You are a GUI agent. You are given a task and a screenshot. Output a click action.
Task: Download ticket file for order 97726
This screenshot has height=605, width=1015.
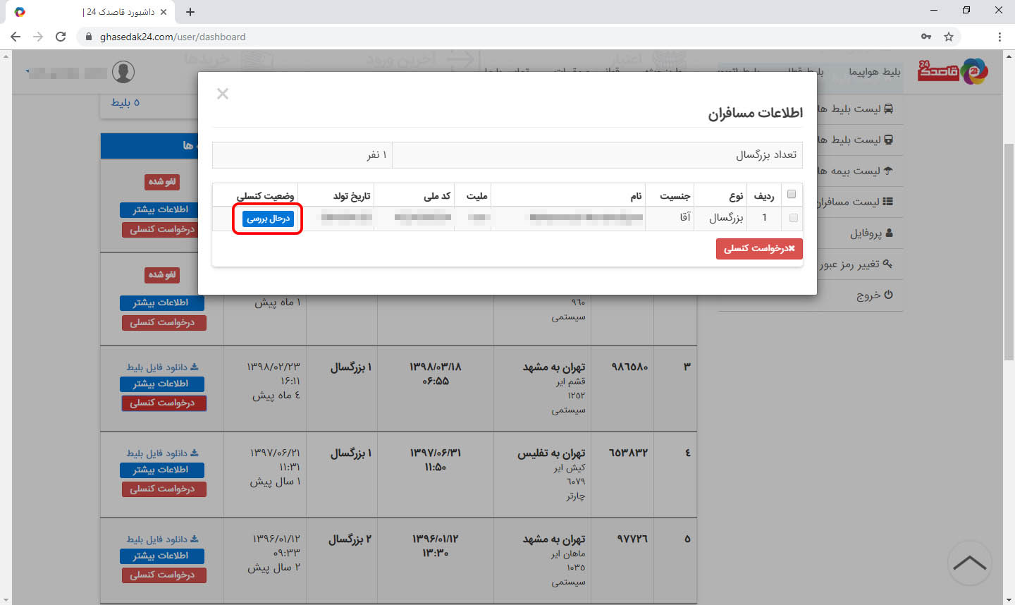(162, 539)
